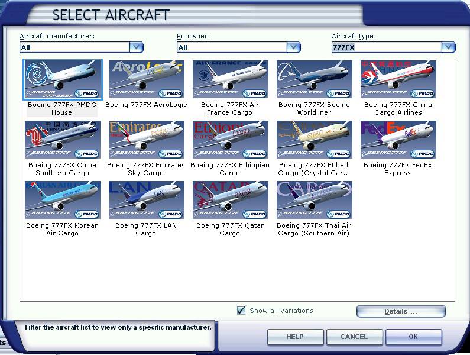Select the Boeing Worldliner aircraft thumbnail

point(315,79)
